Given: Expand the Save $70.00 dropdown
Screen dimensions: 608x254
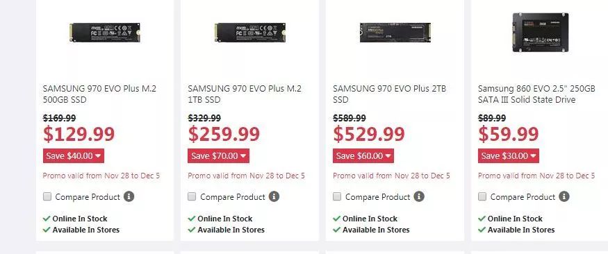Looking at the screenshot, I should coord(219,156).
